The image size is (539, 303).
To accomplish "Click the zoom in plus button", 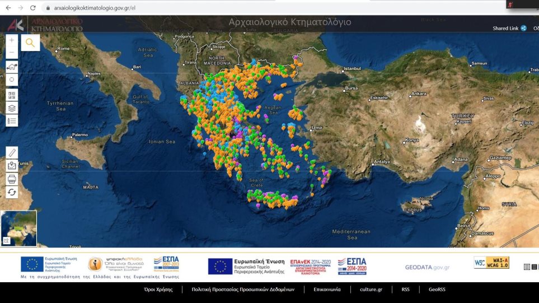I will click(12, 40).
